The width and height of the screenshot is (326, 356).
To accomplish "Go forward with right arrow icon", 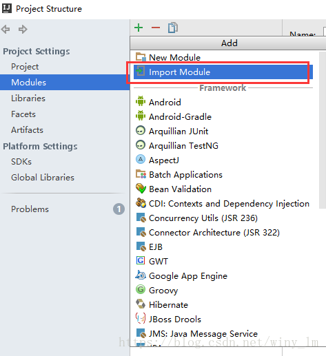I will (x=23, y=29).
